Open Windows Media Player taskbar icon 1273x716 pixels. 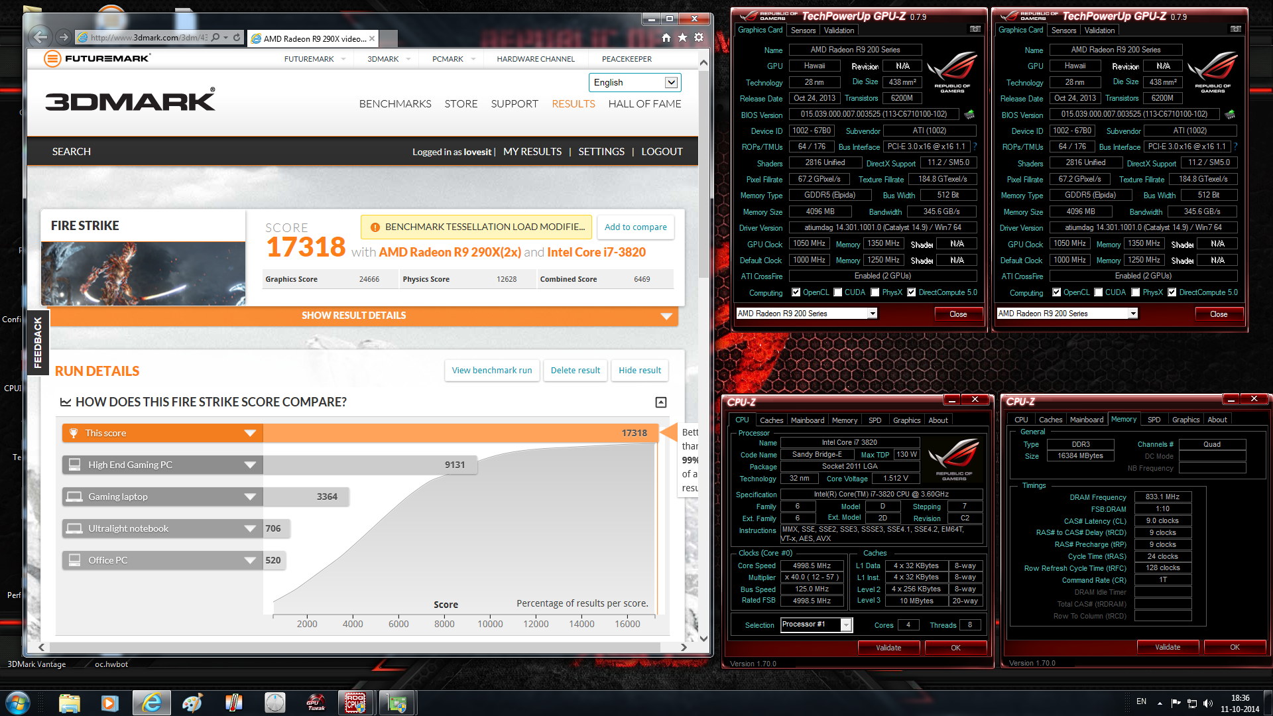(110, 703)
